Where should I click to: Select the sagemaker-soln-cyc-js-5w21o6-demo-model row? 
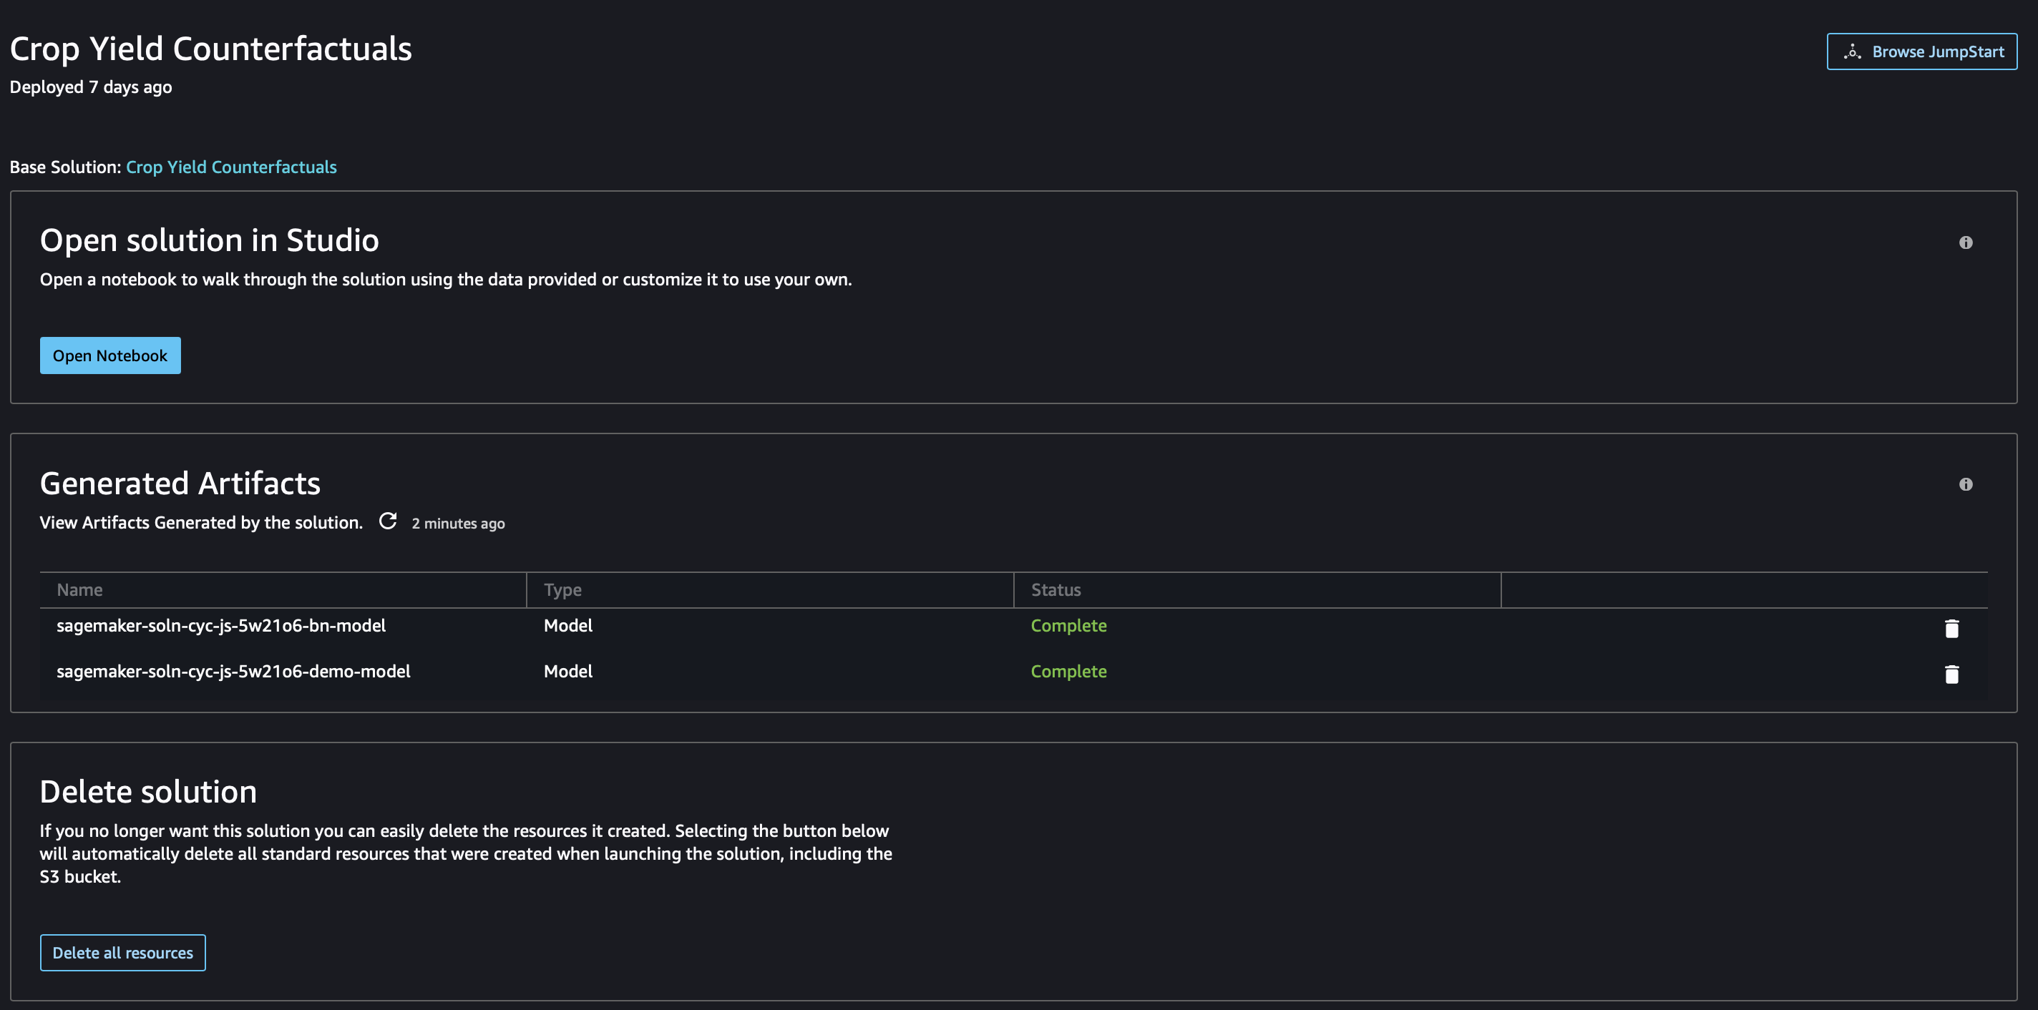[233, 672]
